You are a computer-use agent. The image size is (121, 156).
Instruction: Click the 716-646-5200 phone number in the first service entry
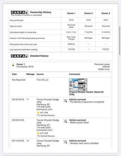[43, 107]
